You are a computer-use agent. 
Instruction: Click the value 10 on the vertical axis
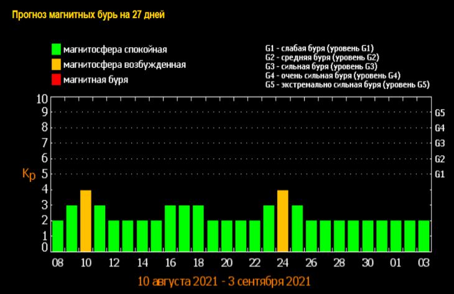(x=42, y=99)
